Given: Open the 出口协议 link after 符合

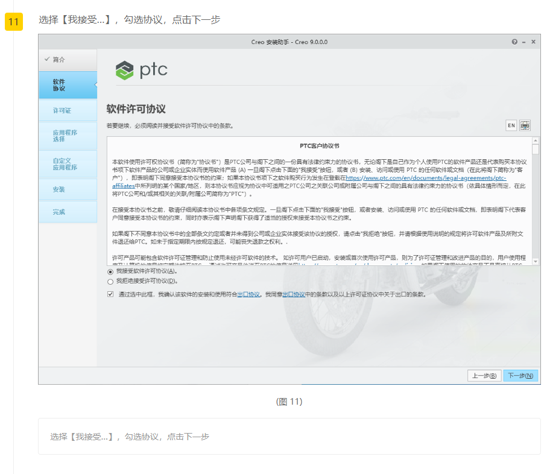Looking at the screenshot, I should coord(248,295).
